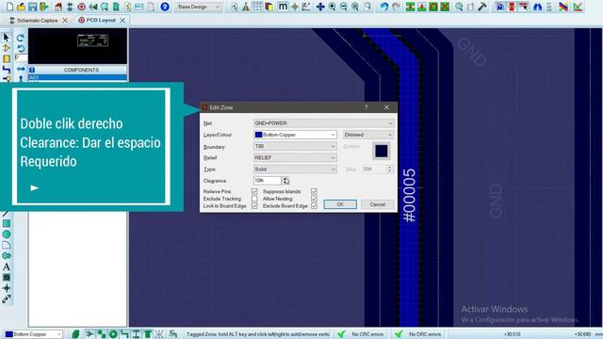Click the rotate anticlockwise icon
The image size is (603, 339).
coord(21,48)
